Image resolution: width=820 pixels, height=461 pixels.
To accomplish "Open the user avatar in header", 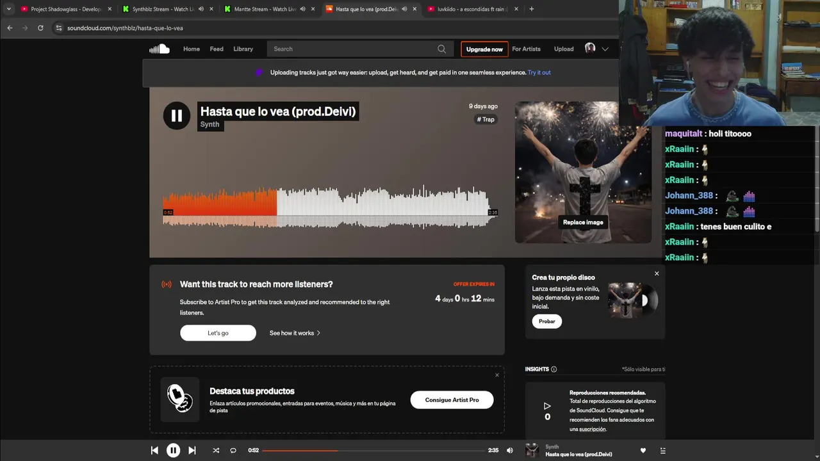I will [590, 49].
